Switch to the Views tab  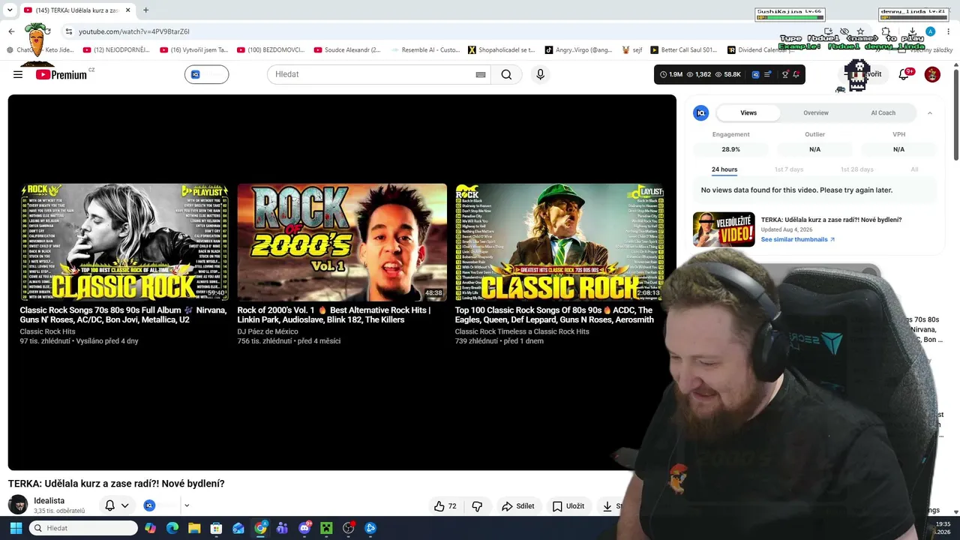[x=748, y=112]
